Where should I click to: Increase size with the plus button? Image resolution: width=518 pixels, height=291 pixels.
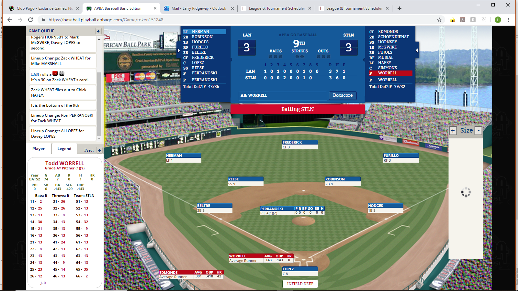(453, 131)
